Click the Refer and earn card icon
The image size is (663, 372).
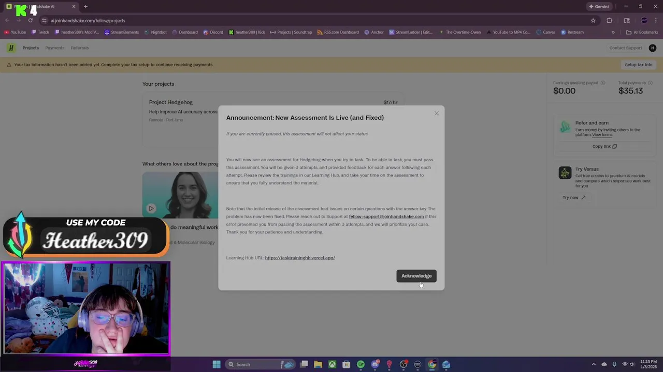point(565,127)
